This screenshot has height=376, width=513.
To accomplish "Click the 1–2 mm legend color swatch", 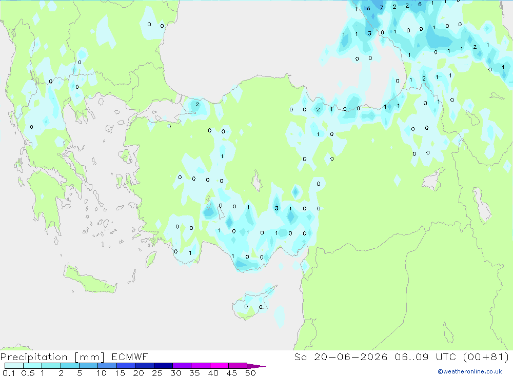I will 51,366.
